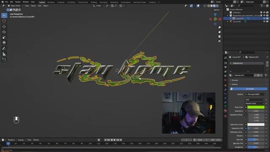Click the white Subsurface Color swatch

tap(256, 125)
